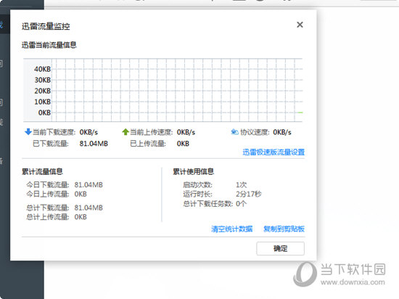This screenshot has width=399, height=299.
Task: Click the 迅雷当前流量信息 heading
Action: [49, 45]
